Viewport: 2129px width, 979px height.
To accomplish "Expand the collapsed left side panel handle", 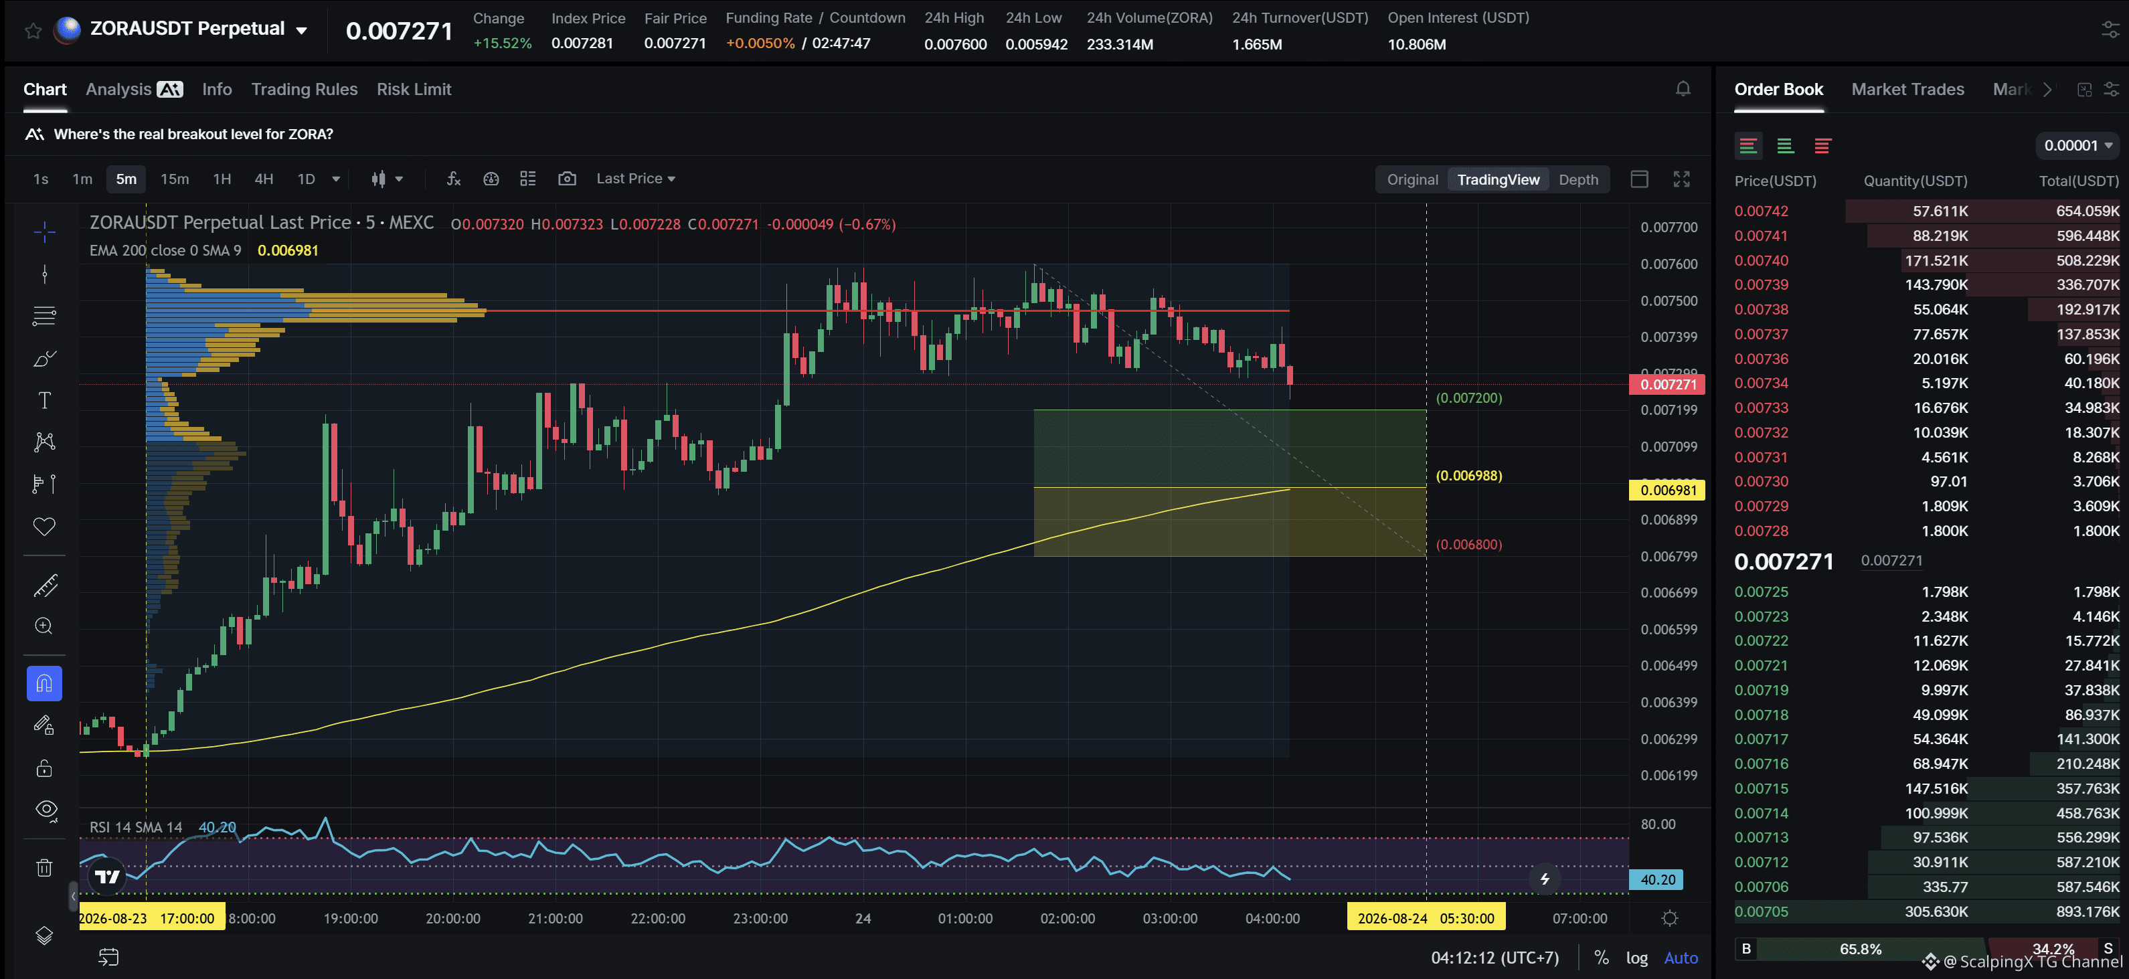I will (74, 895).
